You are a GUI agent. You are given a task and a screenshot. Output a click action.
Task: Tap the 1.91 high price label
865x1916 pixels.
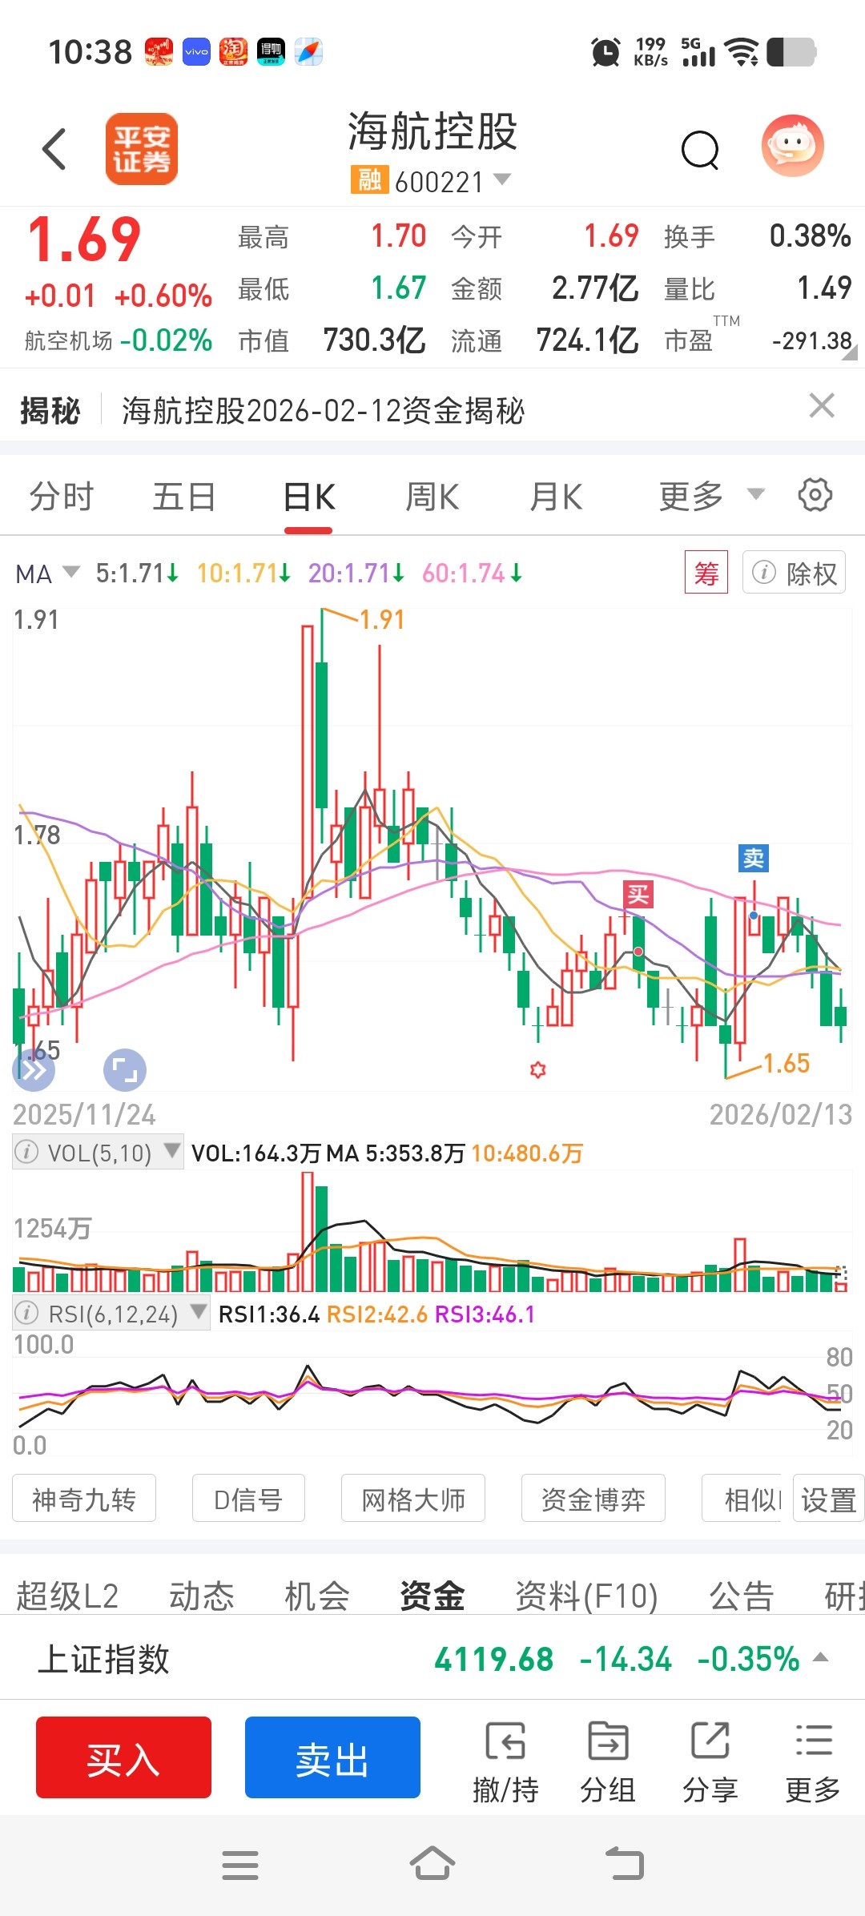pos(382,620)
